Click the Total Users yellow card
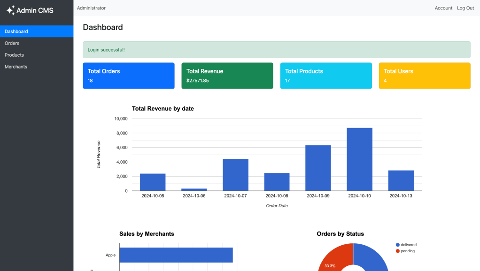 click(425, 75)
